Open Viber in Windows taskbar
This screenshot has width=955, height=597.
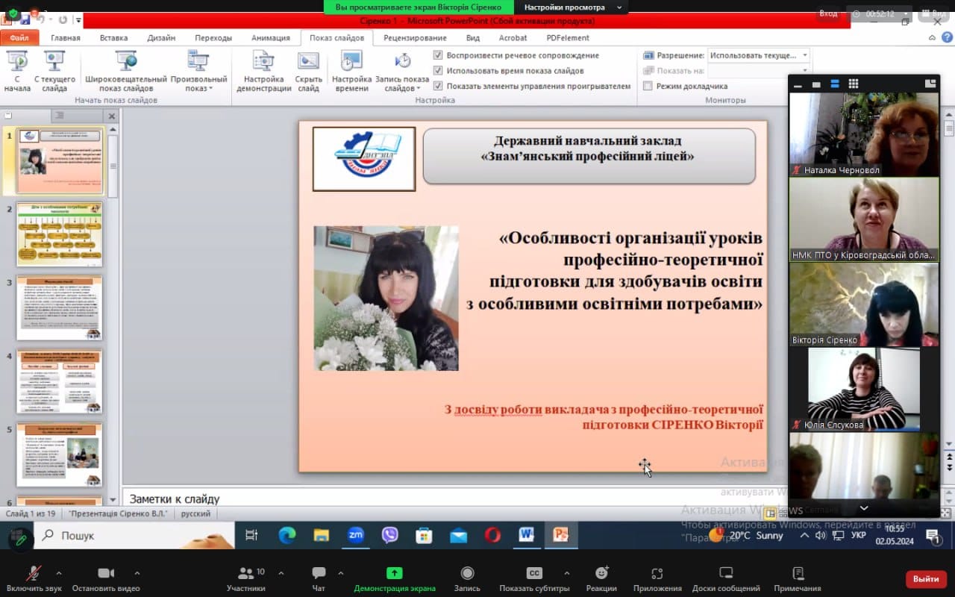tap(389, 534)
